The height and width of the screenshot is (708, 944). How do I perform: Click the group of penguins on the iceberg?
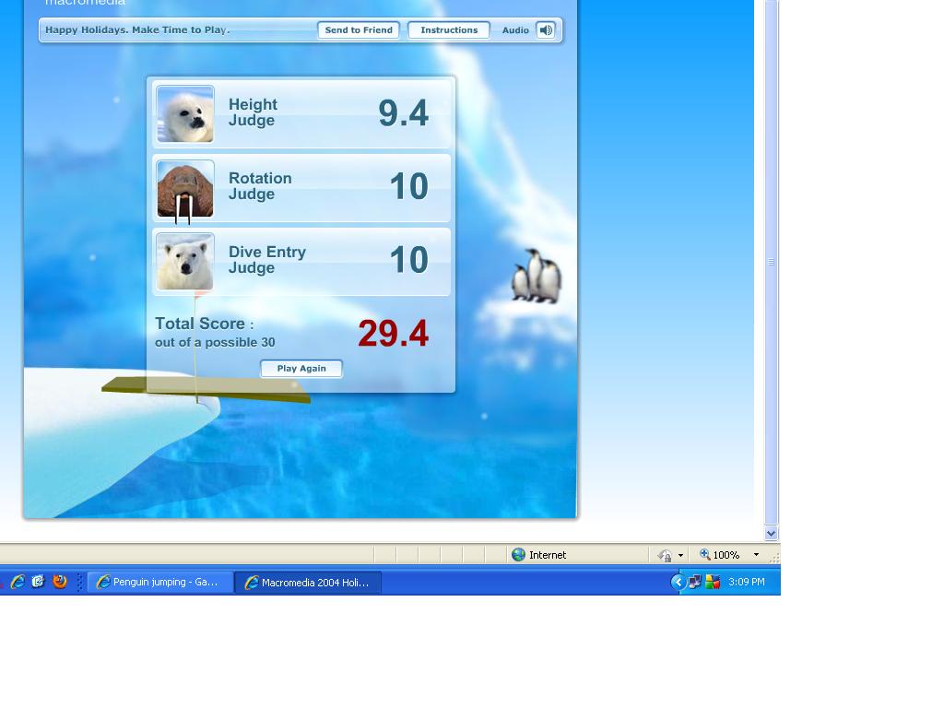point(537,277)
